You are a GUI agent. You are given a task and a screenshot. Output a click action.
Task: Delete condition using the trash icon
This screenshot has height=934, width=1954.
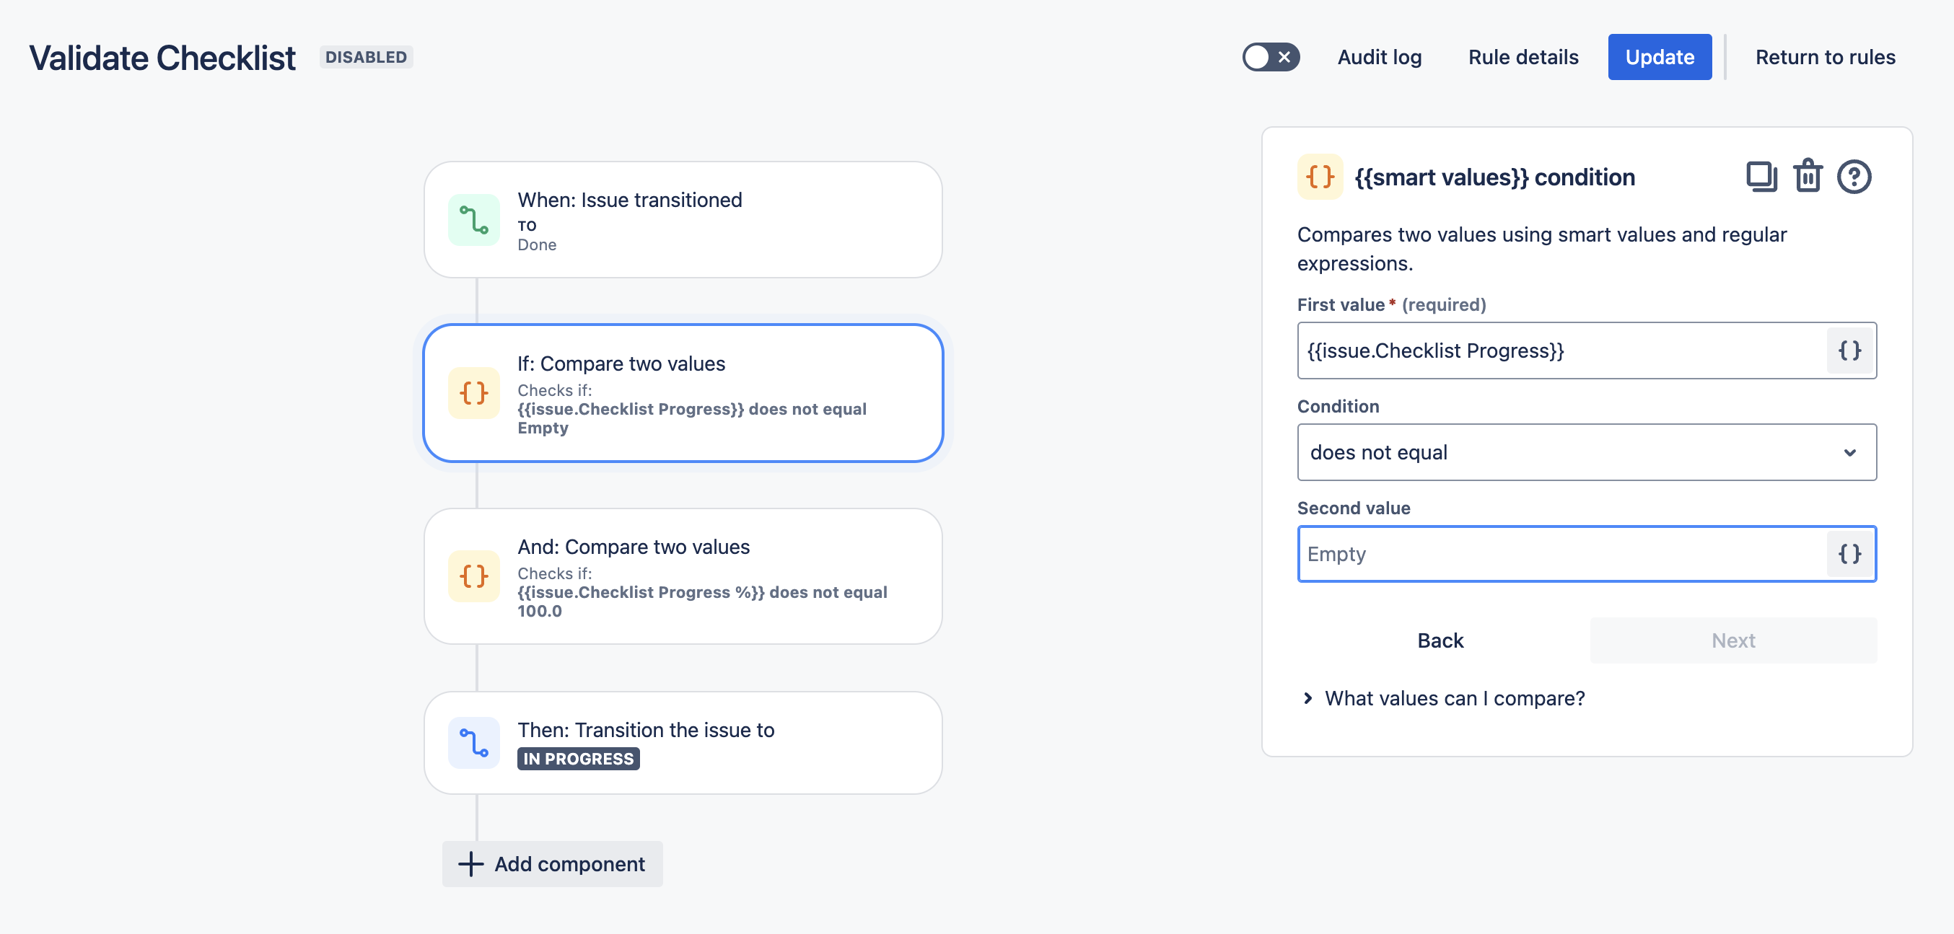pyautogui.click(x=1808, y=177)
